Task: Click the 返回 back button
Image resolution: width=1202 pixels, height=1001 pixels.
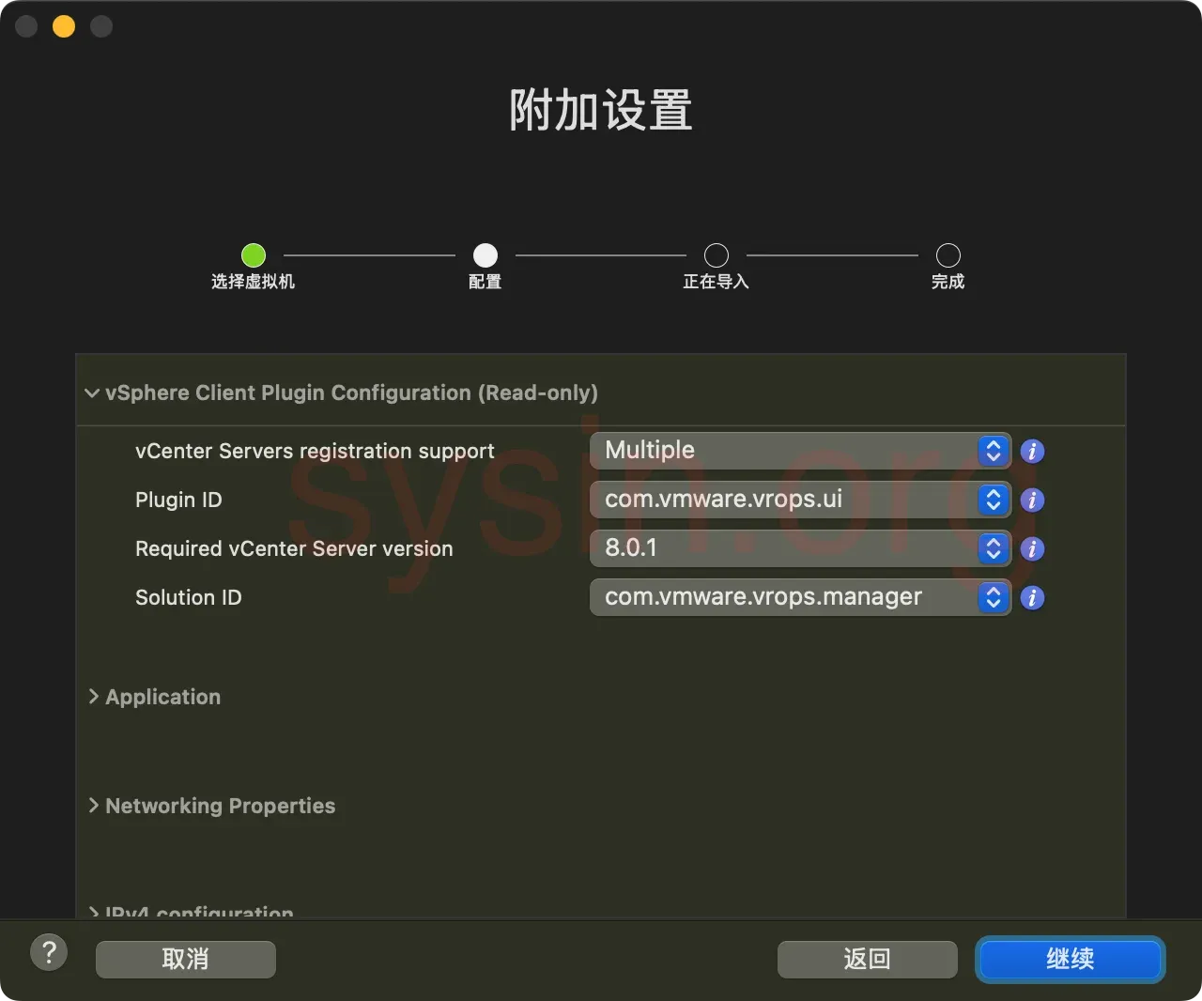Action: point(868,960)
